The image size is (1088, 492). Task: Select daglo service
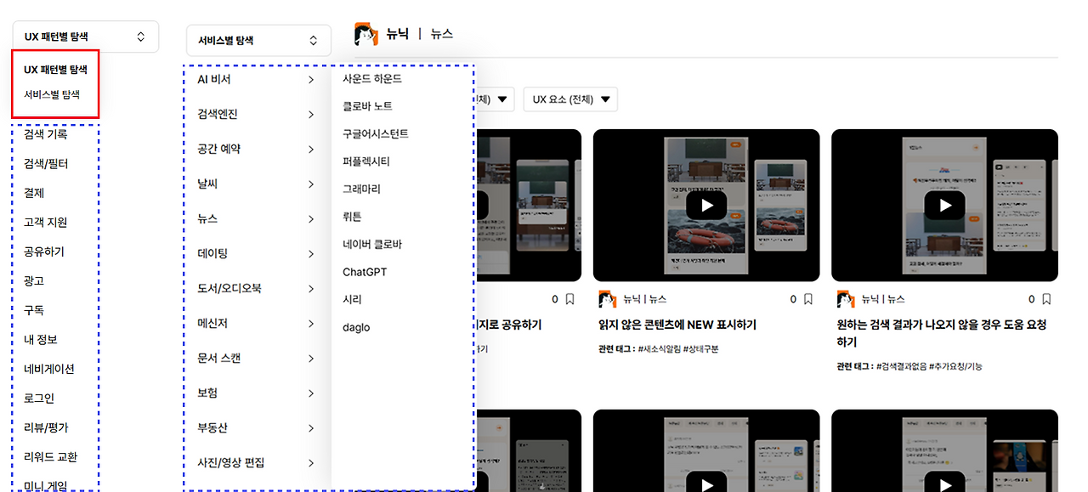pos(356,327)
